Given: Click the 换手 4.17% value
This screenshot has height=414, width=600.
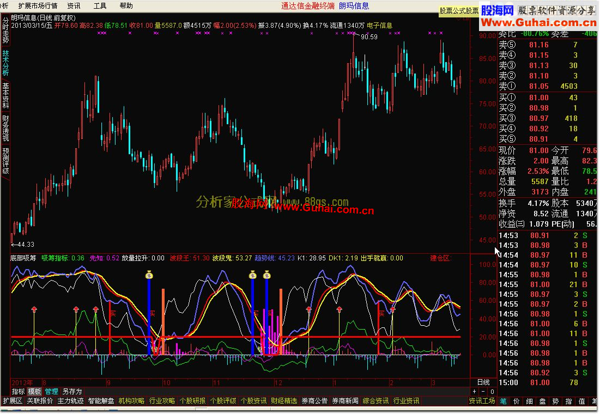Looking at the screenshot, I should pos(538,203).
